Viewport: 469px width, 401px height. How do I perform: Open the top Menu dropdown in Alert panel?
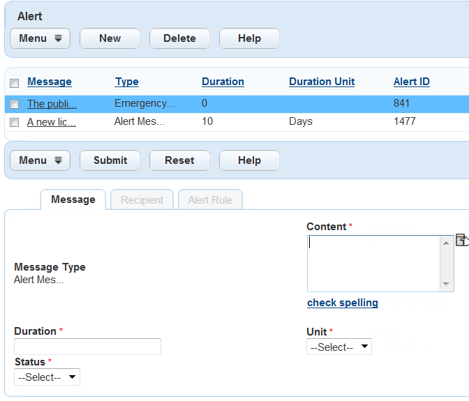(x=40, y=38)
